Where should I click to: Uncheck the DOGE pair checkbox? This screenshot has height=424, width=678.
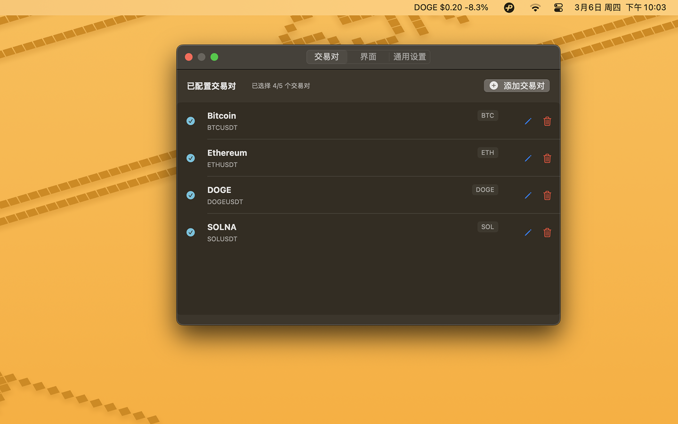pos(191,195)
